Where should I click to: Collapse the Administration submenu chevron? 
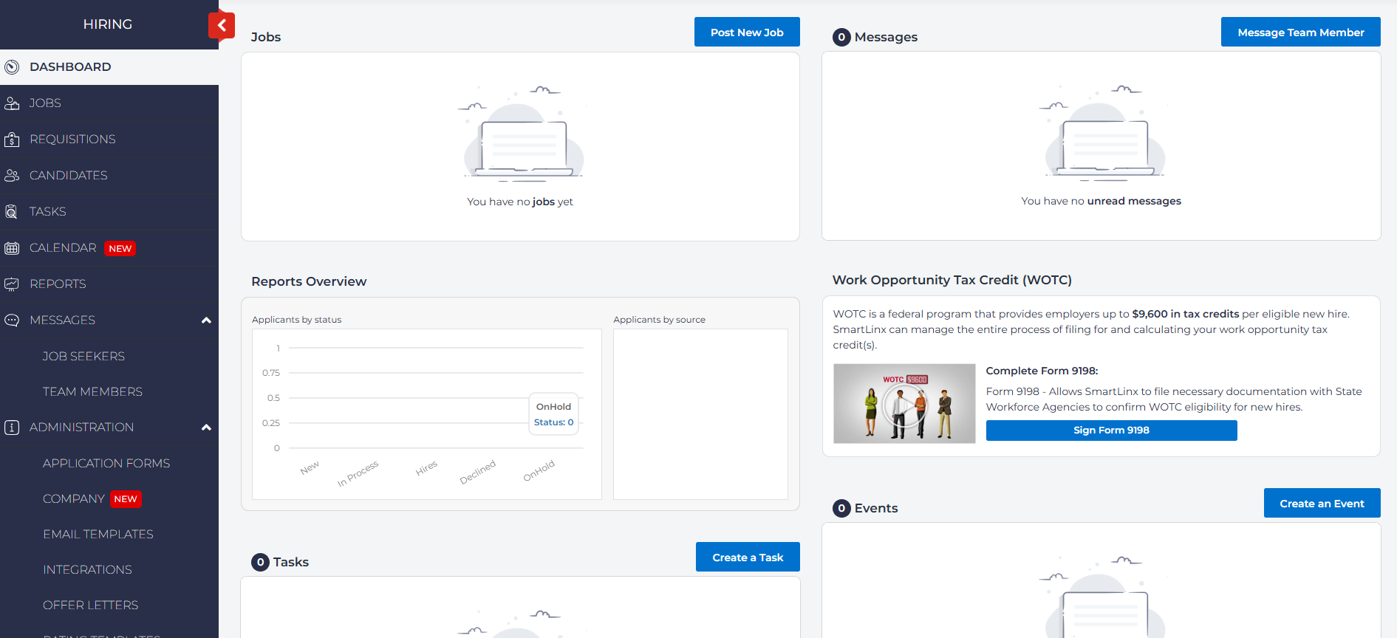tap(206, 428)
